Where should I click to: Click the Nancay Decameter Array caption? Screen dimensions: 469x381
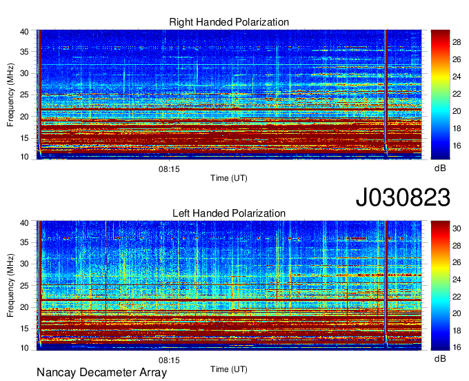coord(101,373)
